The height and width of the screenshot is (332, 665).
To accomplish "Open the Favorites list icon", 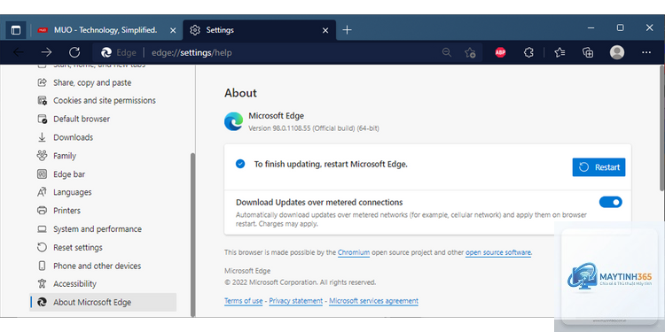I will point(559,52).
